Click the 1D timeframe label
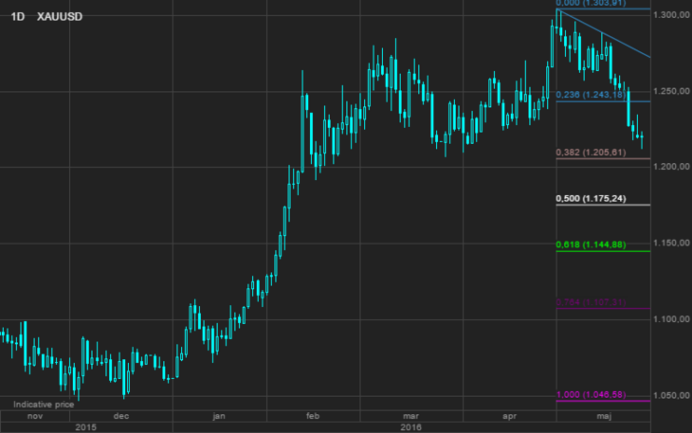Viewport: 692px width, 433px height. point(17,18)
